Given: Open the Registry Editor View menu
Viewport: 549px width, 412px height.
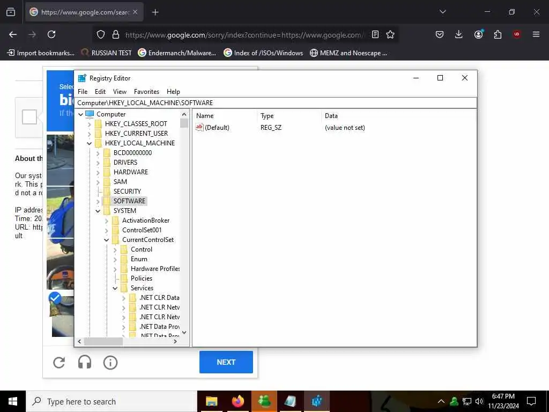Looking at the screenshot, I should coord(120,91).
